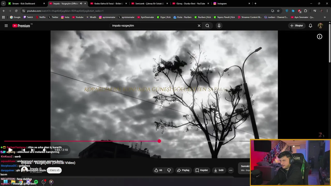Screen dimensions: 331x186
Task: Open the Extensions puzzle menu
Action: pyautogui.click(x=306, y=11)
